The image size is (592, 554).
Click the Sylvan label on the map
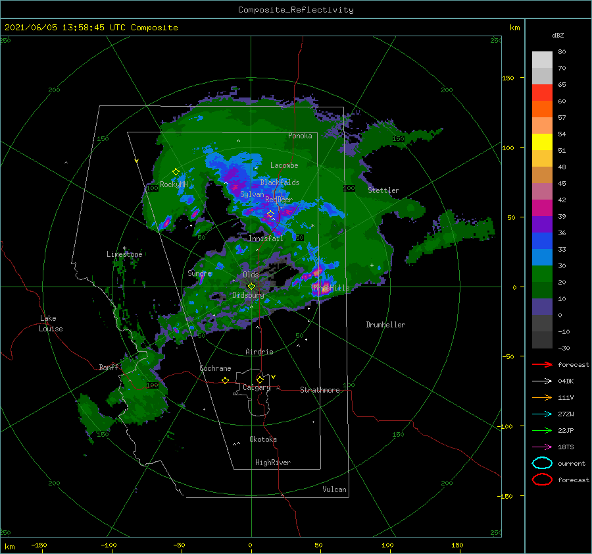click(x=252, y=194)
